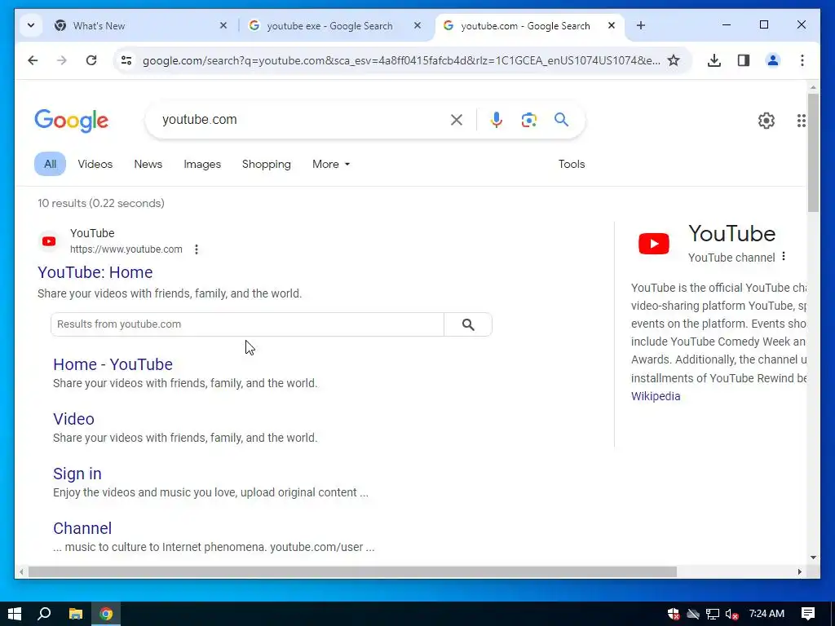The width and height of the screenshot is (835, 626).
Task: Bookmark this page with the star icon
Action: click(x=674, y=60)
